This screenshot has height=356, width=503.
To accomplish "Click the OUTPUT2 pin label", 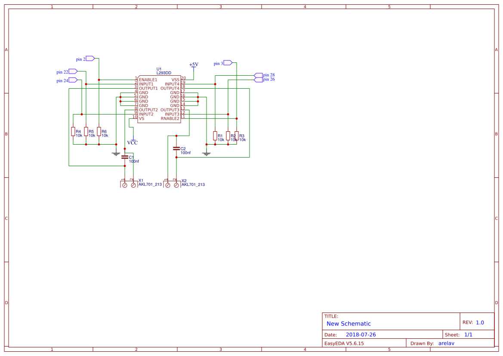I will (x=148, y=110).
